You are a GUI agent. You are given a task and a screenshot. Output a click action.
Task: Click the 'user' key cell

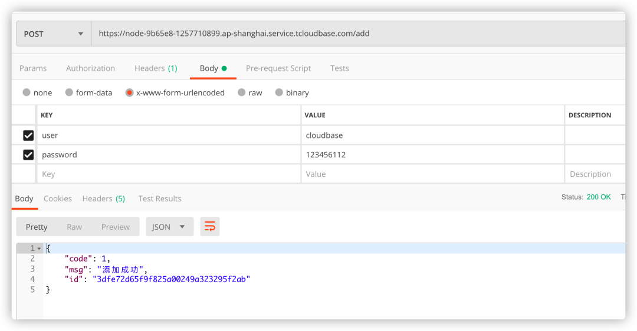pyautogui.click(x=169, y=135)
